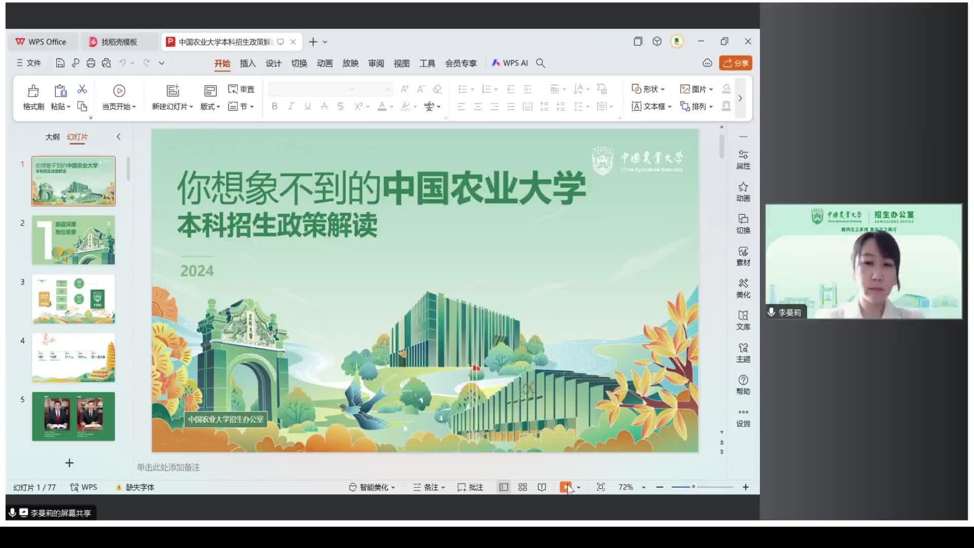Screen dimensions: 974x548
Task: Click the search magnifier next to WPS AI
Action: [541, 63]
